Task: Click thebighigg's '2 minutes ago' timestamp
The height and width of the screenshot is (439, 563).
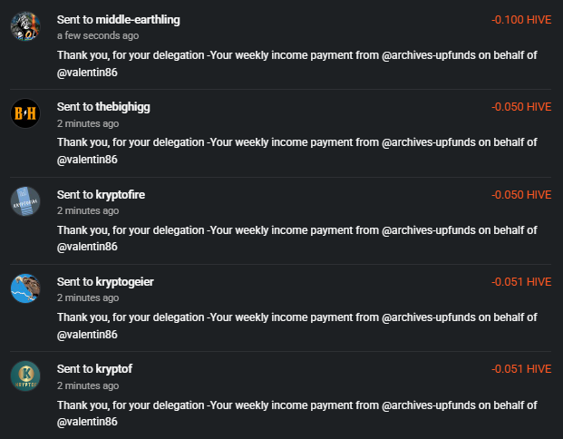Action: (x=88, y=123)
